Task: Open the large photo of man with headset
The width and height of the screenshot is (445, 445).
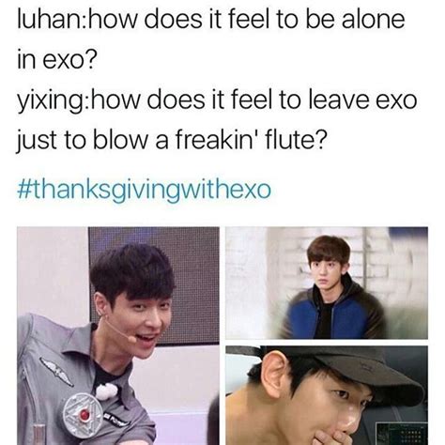Action: 118,336
